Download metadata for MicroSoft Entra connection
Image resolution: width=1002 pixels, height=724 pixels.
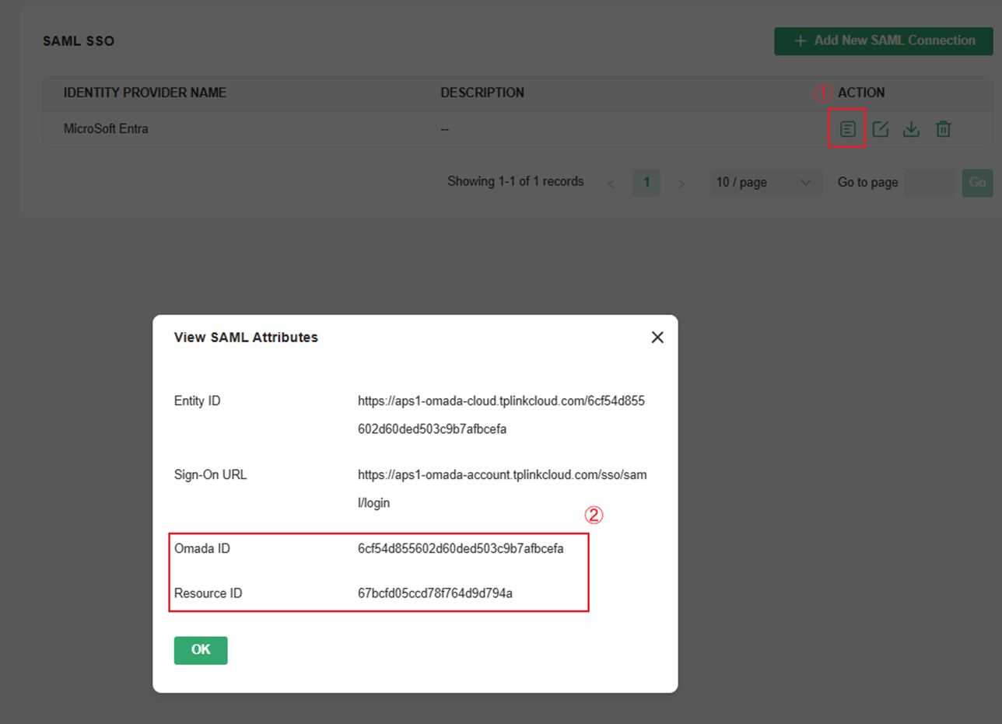pyautogui.click(x=911, y=129)
